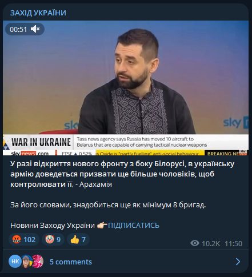Toggle the clown emoji reaction
Viewport: 252px width, 277px height.
pos(53,239)
